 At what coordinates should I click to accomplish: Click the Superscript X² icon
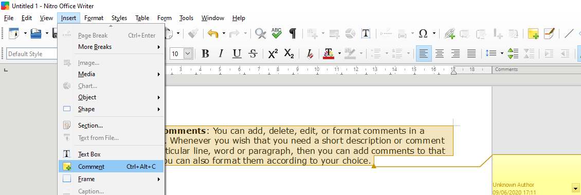pos(273,54)
